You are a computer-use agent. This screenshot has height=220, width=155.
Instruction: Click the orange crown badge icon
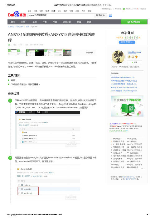pyautogui.click(x=136, y=57)
